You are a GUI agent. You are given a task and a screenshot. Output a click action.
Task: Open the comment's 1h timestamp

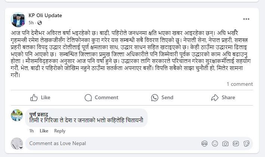pos(31,131)
